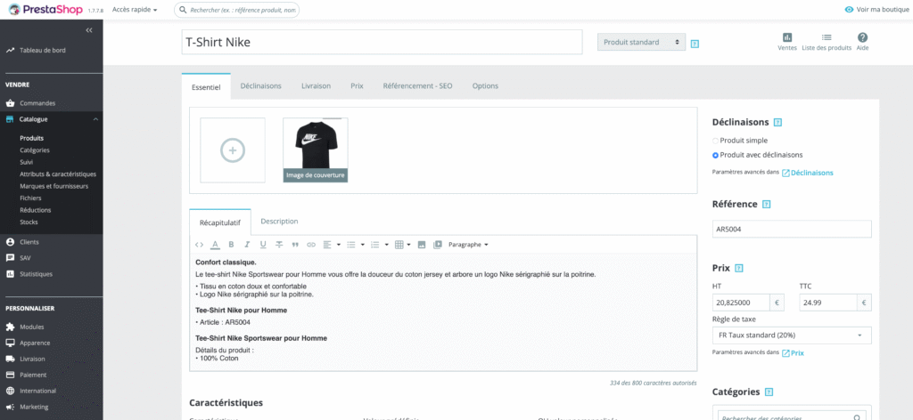Open bullet list dropdown
The height and width of the screenshot is (420, 913).
(x=356, y=245)
